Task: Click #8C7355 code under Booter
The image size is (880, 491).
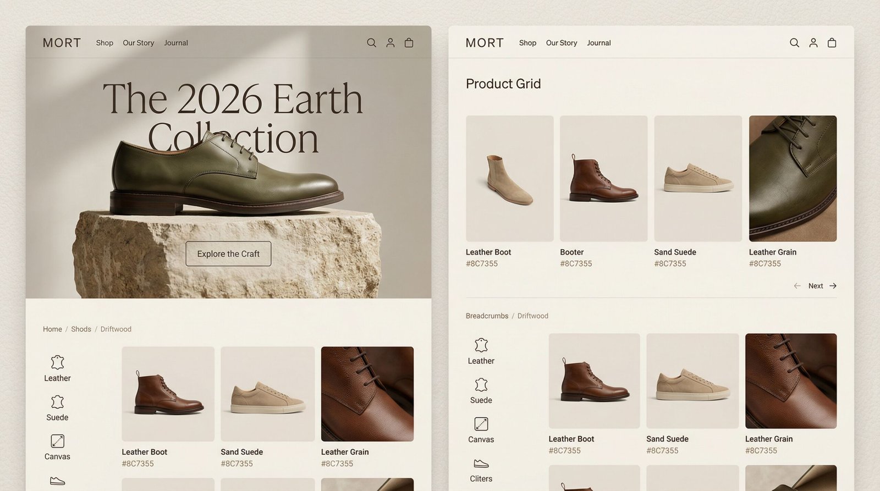Action: tap(576, 264)
